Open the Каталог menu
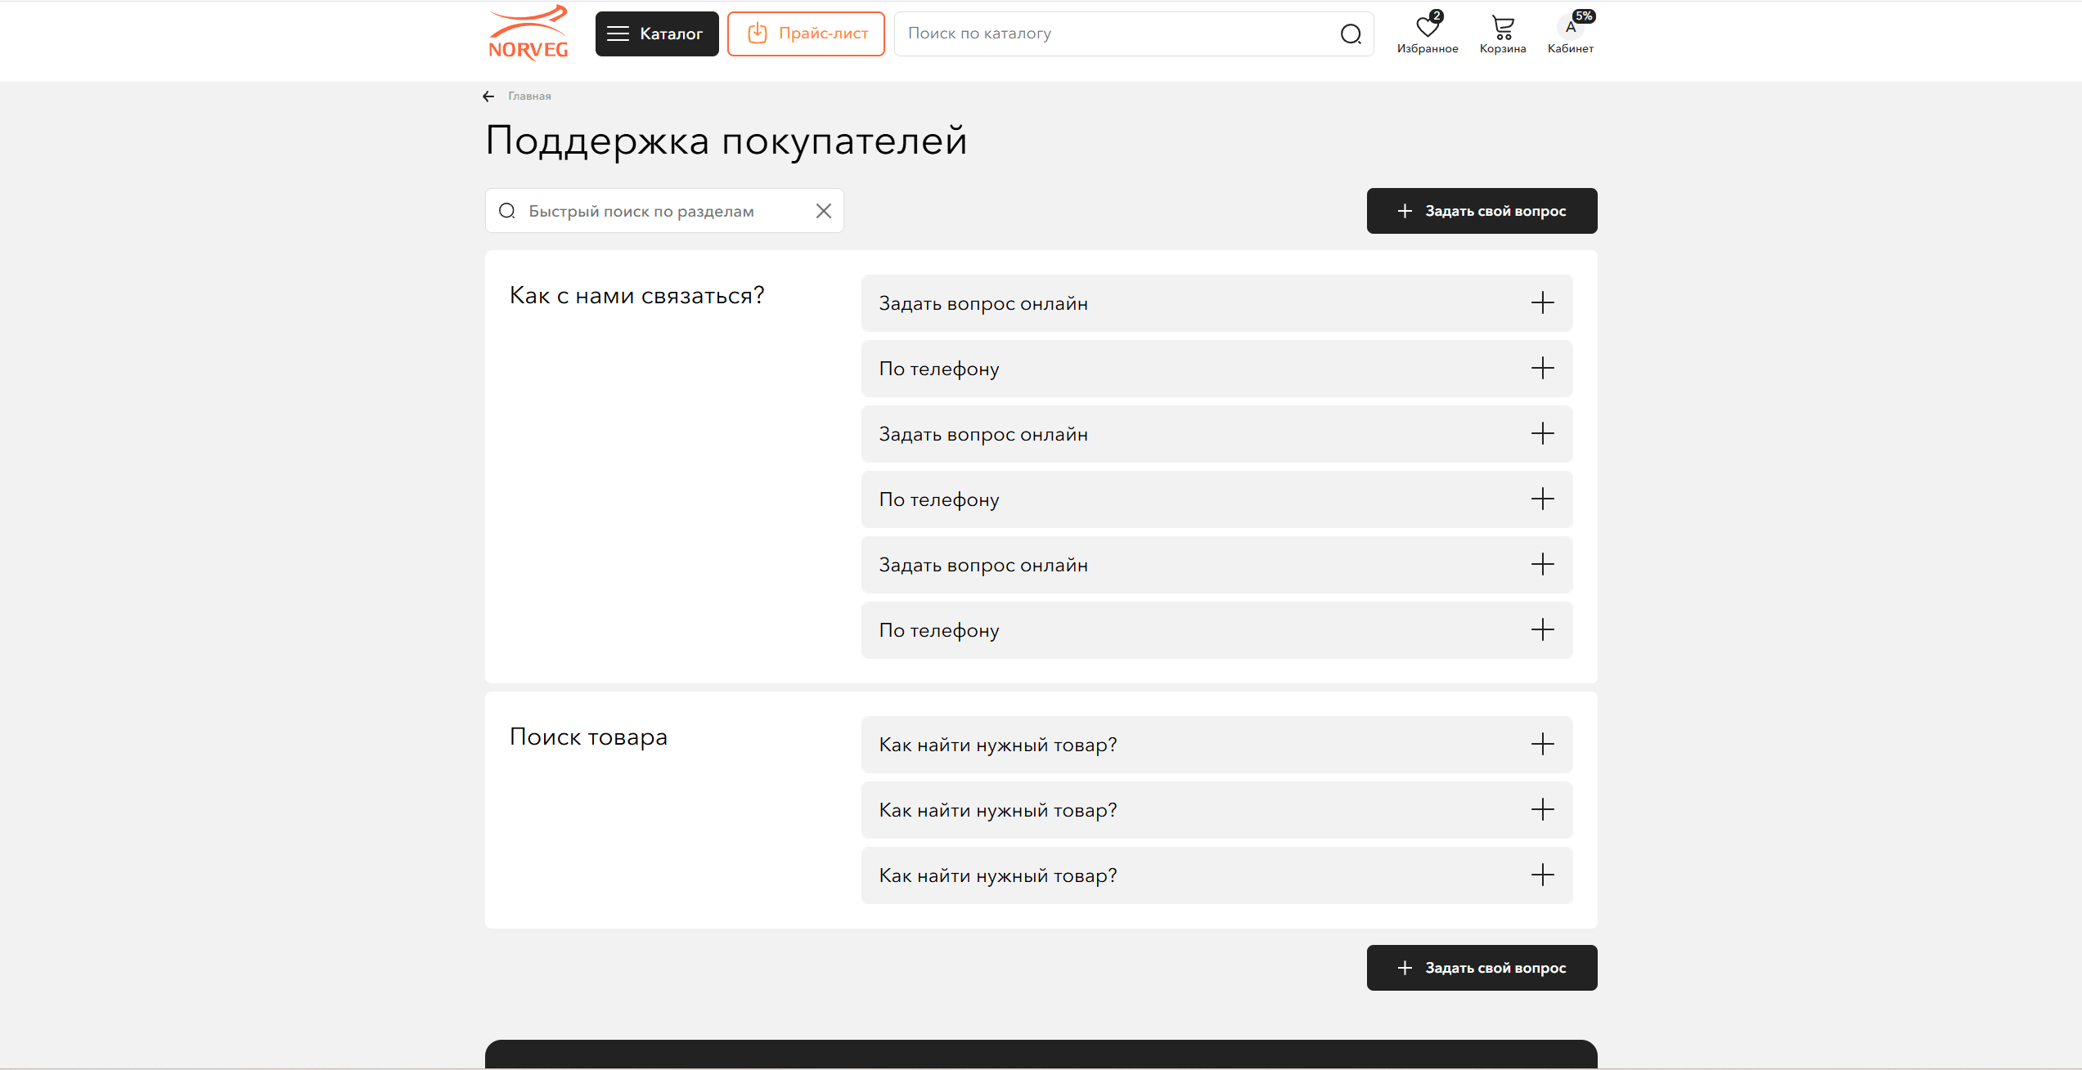 click(656, 34)
